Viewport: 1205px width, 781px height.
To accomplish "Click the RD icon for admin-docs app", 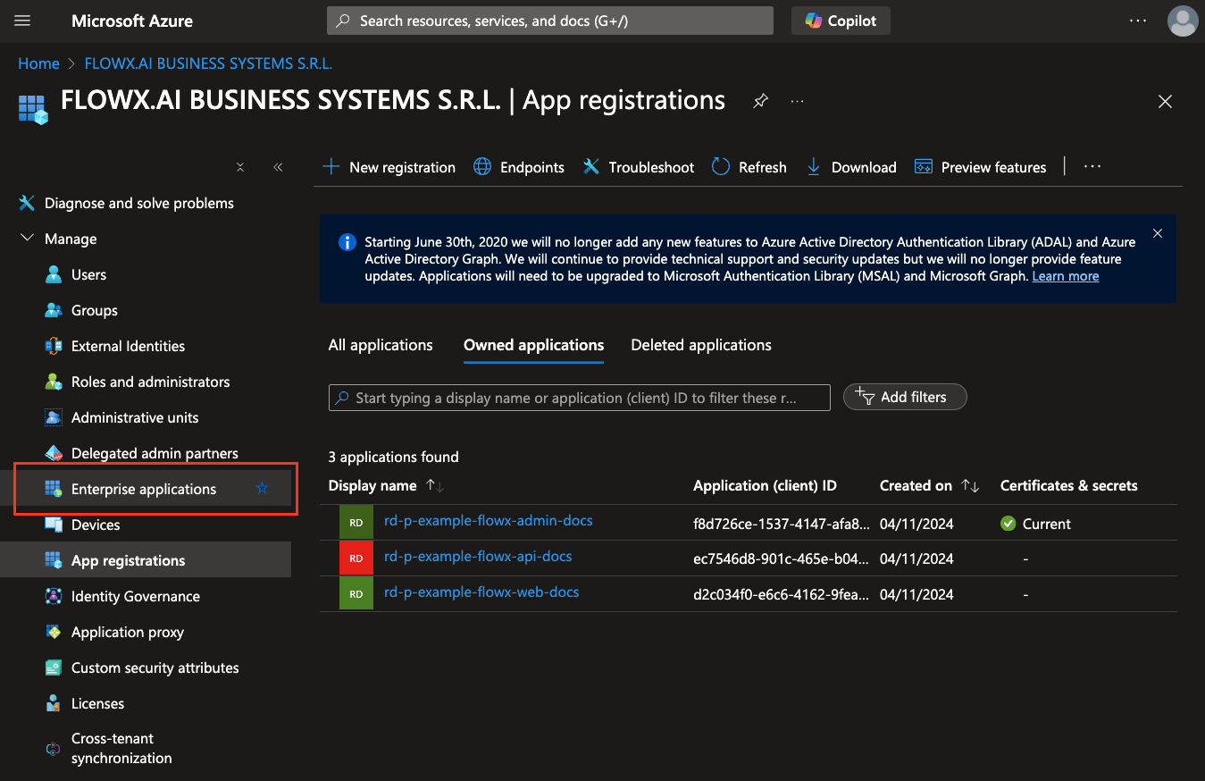I will tap(356, 523).
